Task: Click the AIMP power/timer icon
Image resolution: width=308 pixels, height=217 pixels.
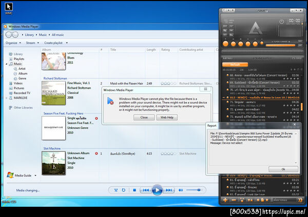Action: (x=281, y=22)
